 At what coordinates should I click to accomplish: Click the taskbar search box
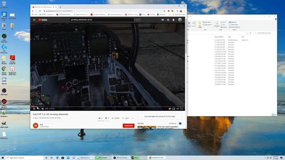pyautogui.click(x=24, y=158)
